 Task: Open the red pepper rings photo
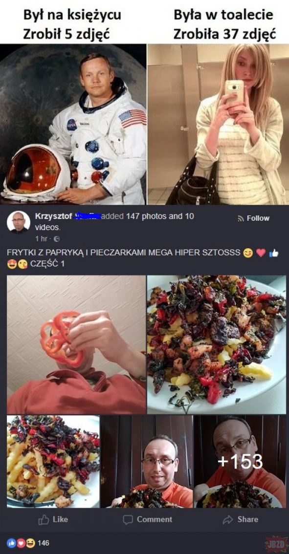[76, 344]
